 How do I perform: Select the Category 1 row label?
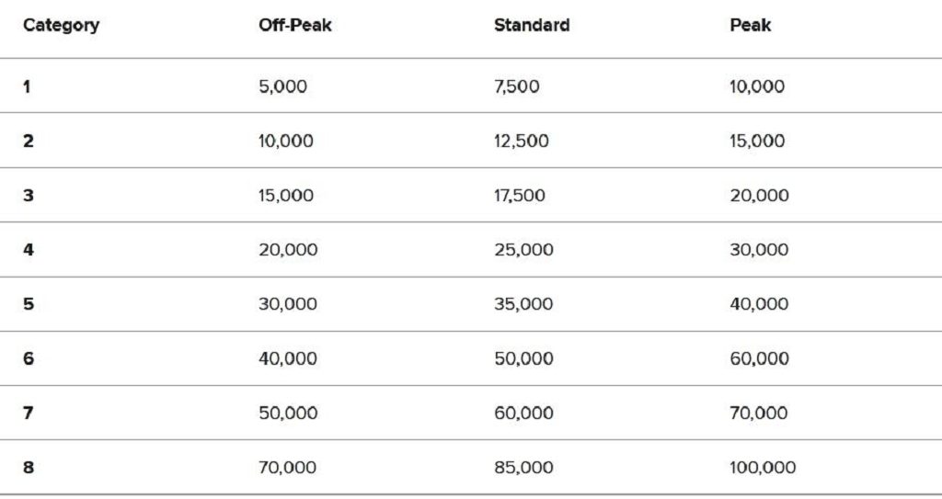(28, 87)
